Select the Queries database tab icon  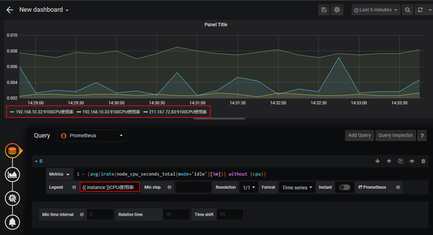(x=12, y=151)
